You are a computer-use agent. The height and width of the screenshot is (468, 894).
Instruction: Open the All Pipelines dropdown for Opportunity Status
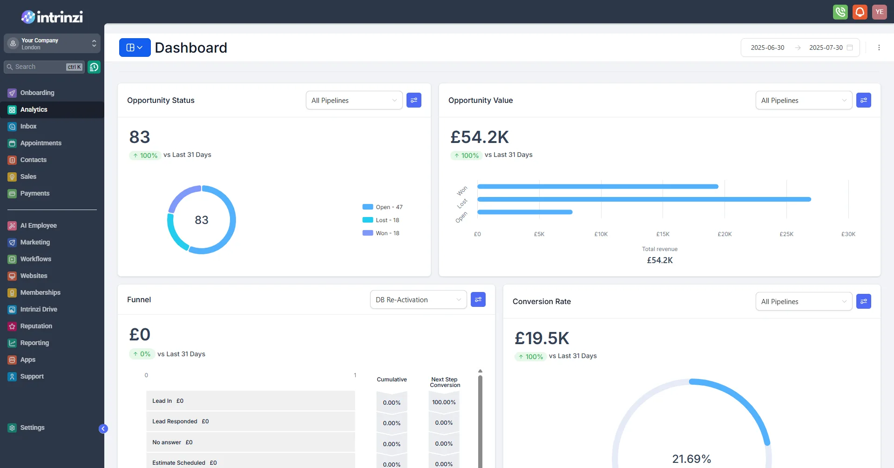[354, 100]
